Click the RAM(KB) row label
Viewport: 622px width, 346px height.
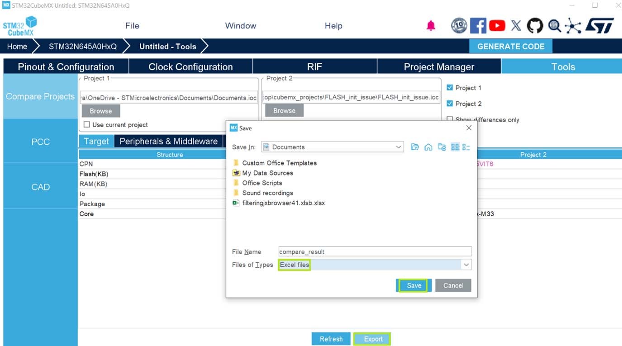tap(93, 184)
